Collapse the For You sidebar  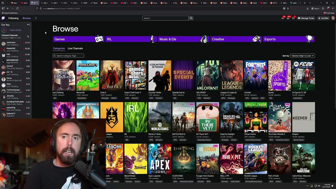[x=28, y=25]
